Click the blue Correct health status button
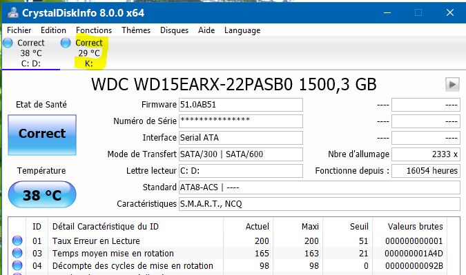The width and height of the screenshot is (466, 275). click(42, 135)
